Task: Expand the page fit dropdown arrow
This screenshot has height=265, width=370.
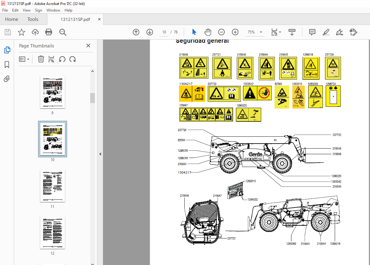Action: click(280, 32)
